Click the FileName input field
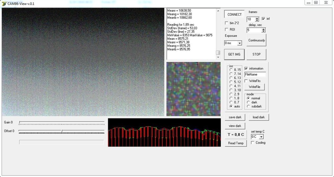334x177 pixels. pos(255,75)
